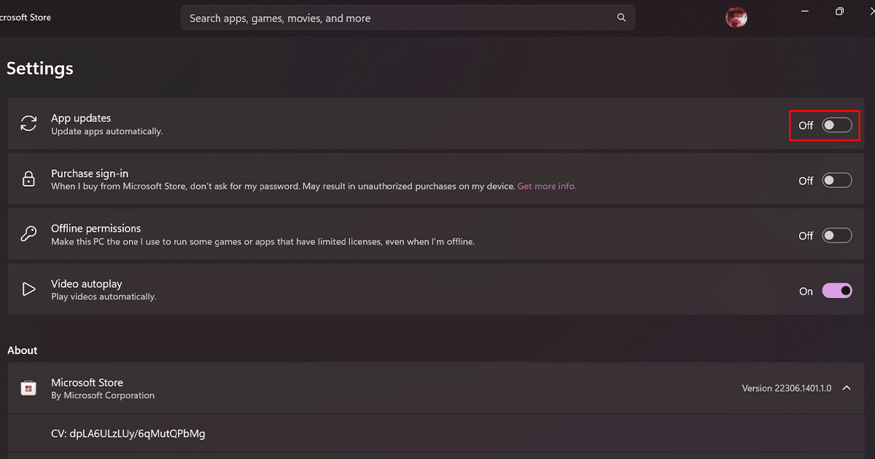Focus the Search apps, games, movies field

coord(394,18)
